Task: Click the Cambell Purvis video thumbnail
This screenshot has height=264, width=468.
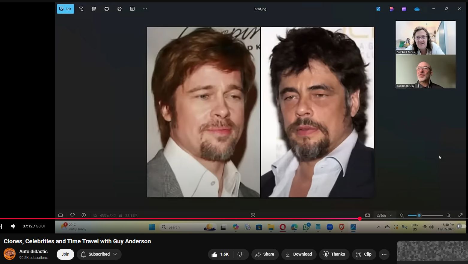Action: click(x=425, y=38)
